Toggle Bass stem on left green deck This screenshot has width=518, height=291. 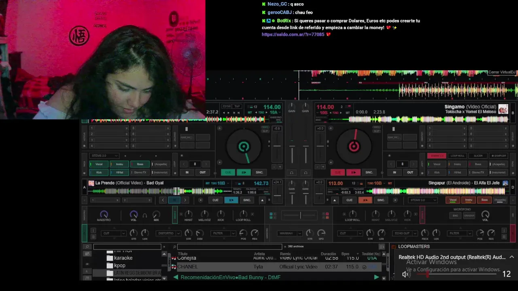point(140,164)
